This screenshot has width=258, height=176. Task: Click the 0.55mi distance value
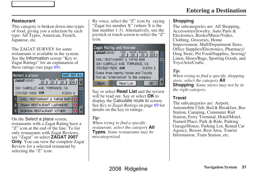coord(67,93)
